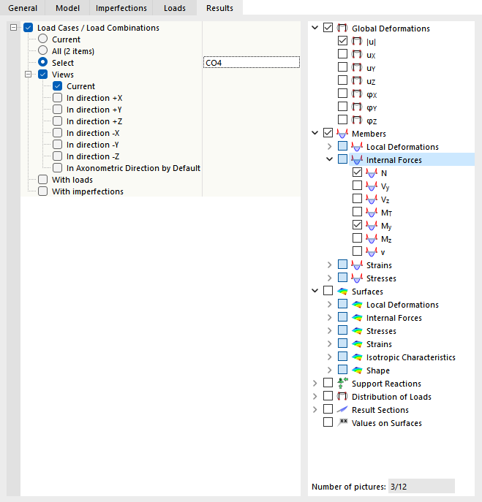Tick the With loads checkbox

(42, 180)
